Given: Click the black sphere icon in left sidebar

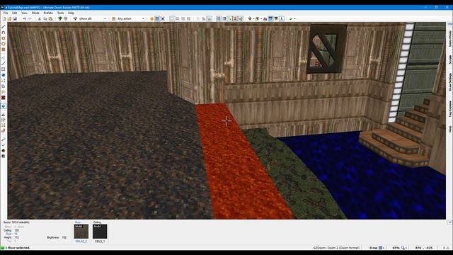Looking at the screenshot, I should coord(4,150).
